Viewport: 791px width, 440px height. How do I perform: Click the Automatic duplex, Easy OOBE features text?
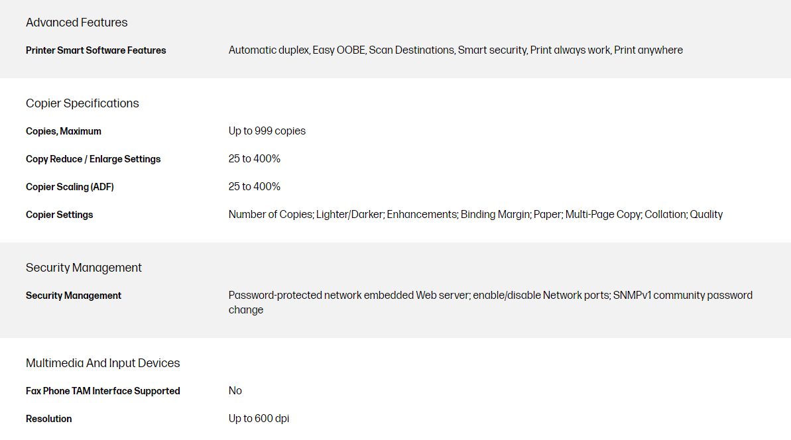coord(456,50)
